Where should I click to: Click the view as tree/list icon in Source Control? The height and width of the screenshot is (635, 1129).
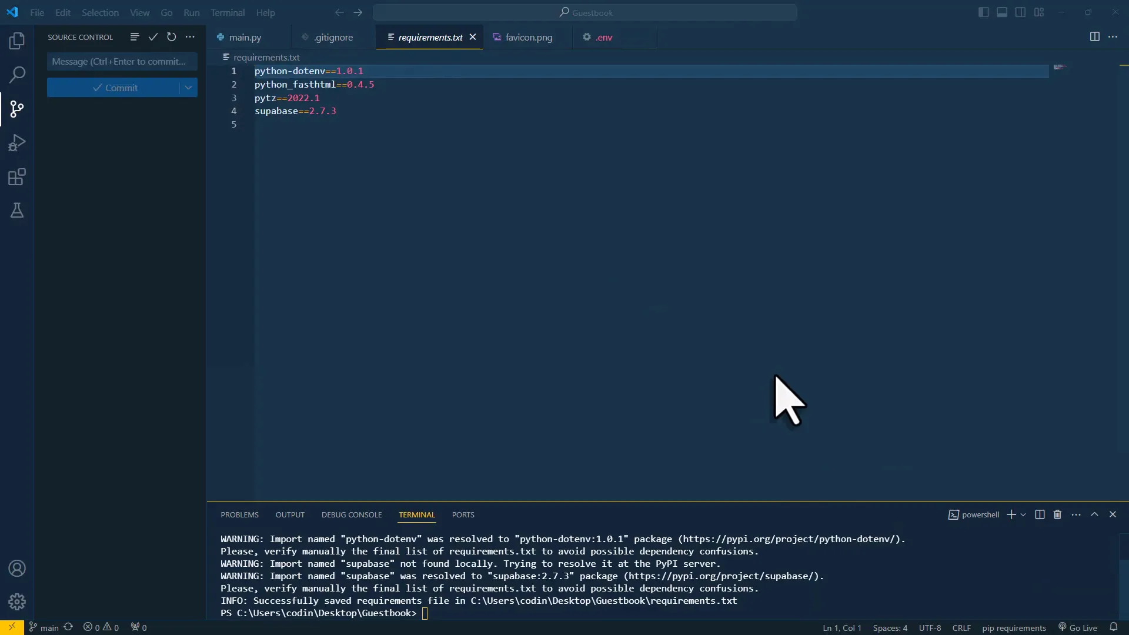click(x=135, y=37)
